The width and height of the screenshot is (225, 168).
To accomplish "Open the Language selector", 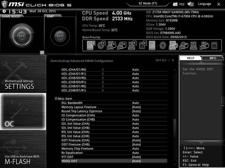I will pos(204,4).
